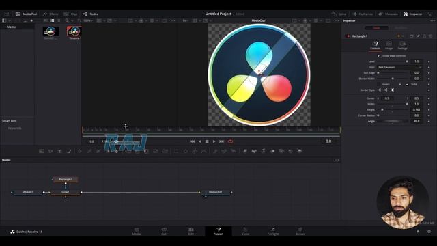Select the first Border Style icon
This screenshot has height=246, width=437.
[380, 90]
